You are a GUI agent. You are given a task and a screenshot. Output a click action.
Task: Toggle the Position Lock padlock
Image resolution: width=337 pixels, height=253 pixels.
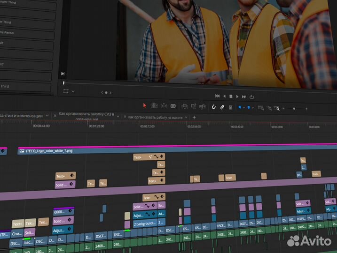(230, 107)
